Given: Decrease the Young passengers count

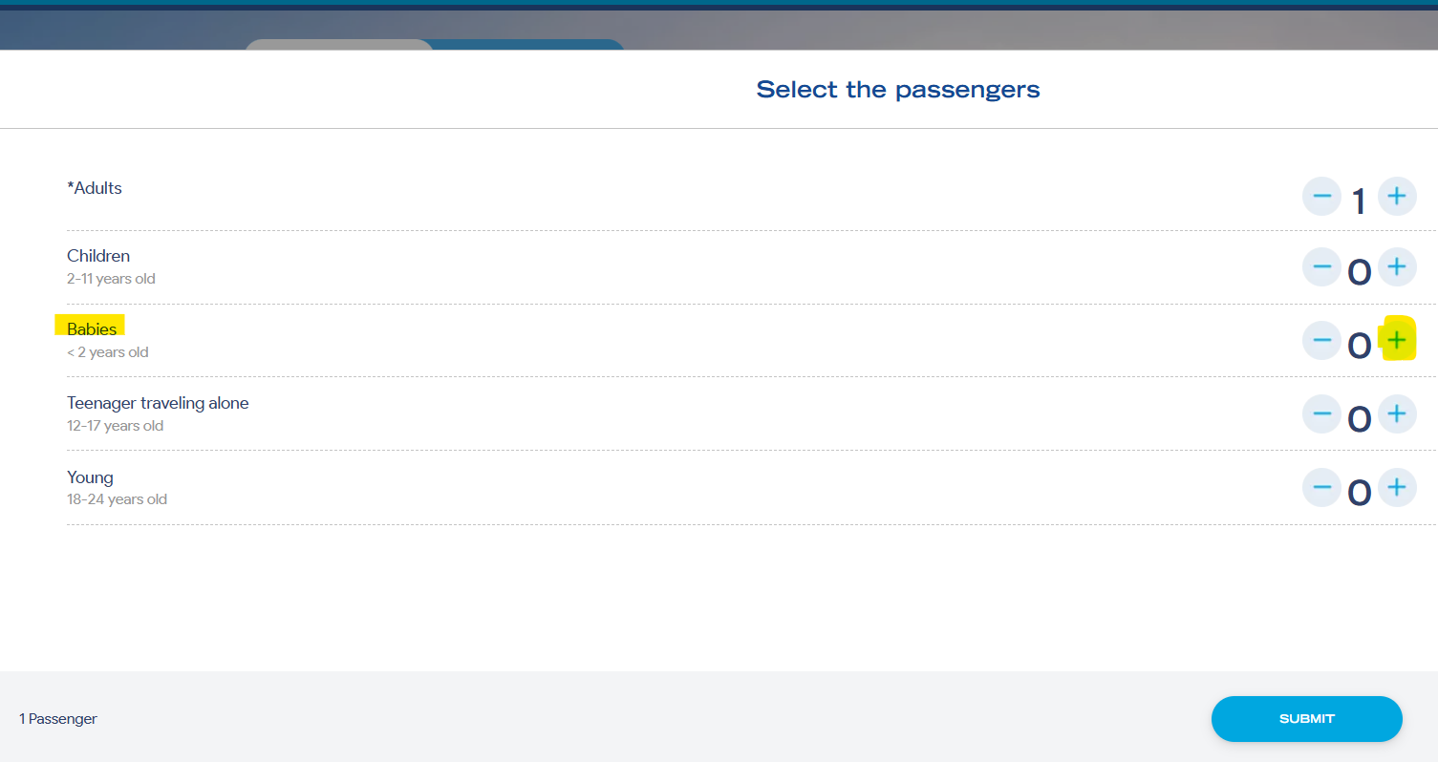Looking at the screenshot, I should (1321, 488).
